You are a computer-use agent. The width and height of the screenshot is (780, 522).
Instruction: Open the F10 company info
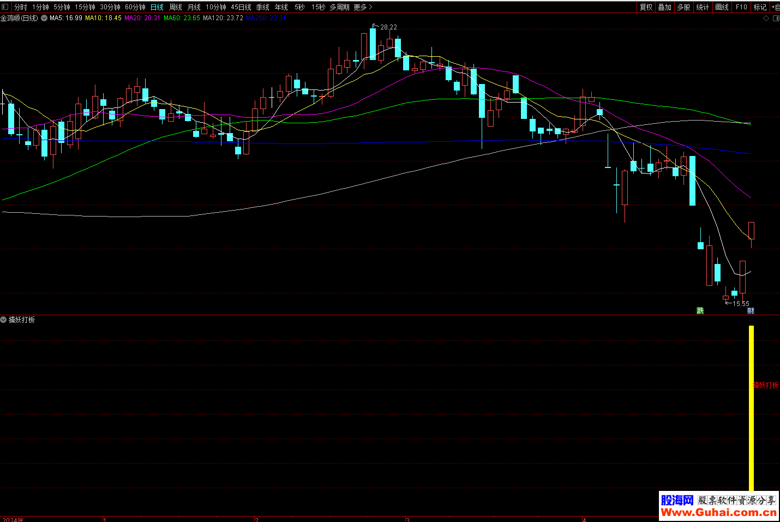point(741,7)
